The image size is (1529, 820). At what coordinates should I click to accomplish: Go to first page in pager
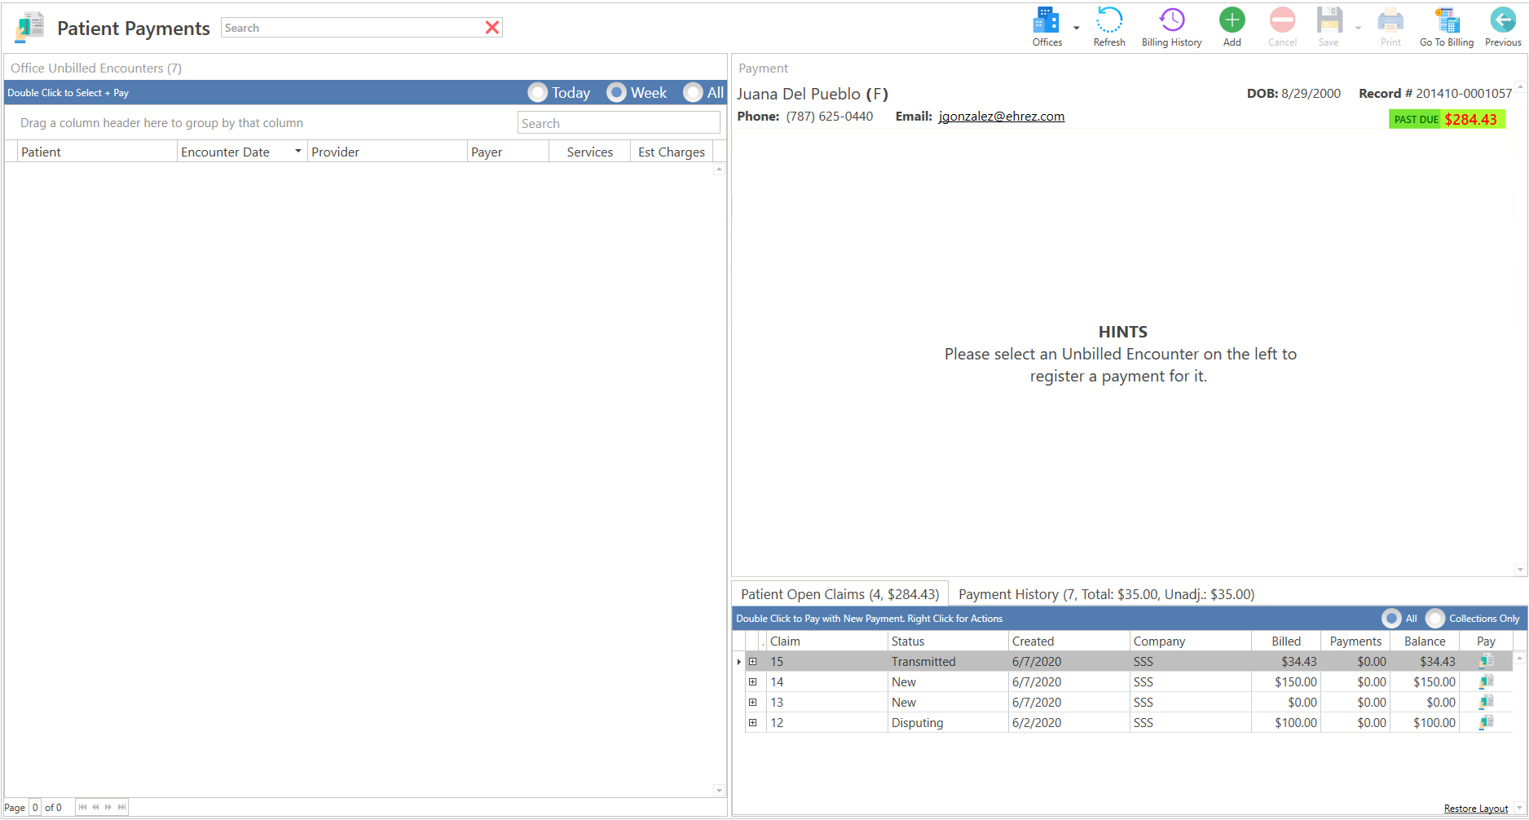pos(82,807)
